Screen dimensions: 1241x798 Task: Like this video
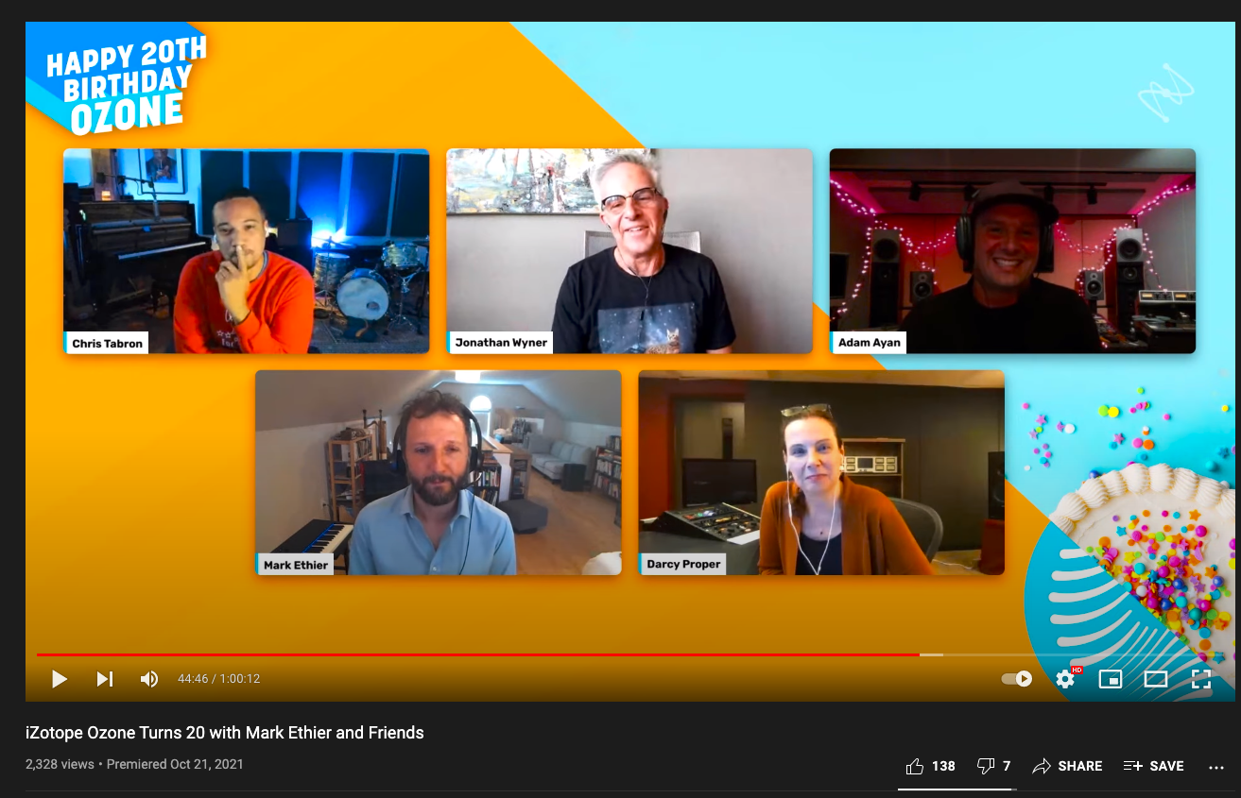pos(931,766)
